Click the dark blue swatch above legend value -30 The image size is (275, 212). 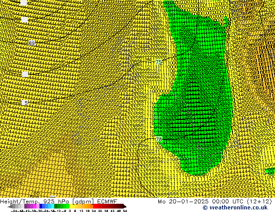tap(41, 206)
